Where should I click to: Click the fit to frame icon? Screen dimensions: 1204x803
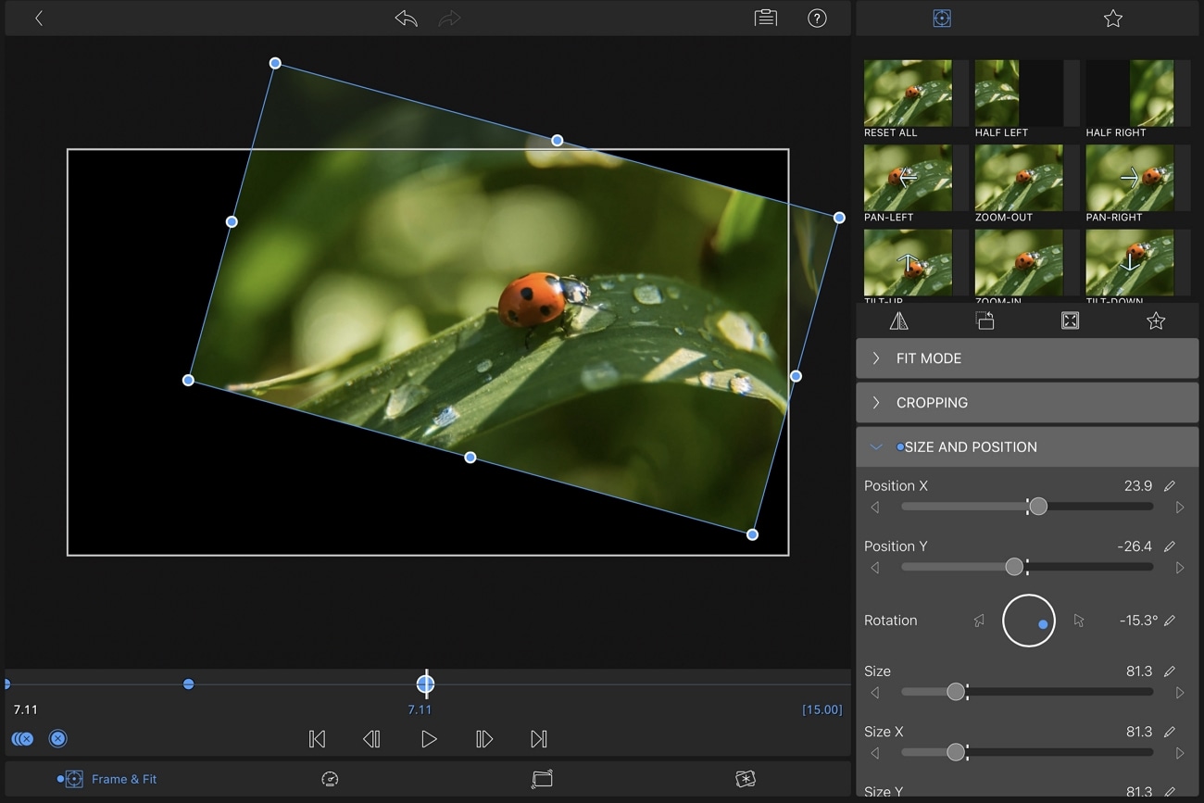(x=1070, y=320)
